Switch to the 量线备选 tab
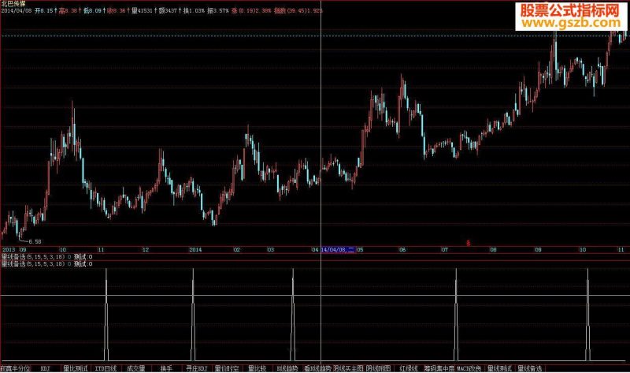This screenshot has height=373, width=630. coord(529,368)
